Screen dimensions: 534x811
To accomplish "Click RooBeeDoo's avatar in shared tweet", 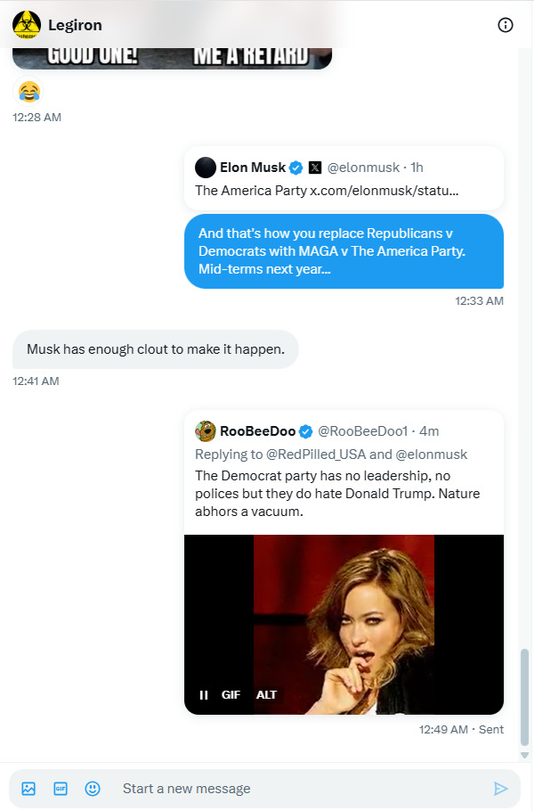I will (x=206, y=431).
